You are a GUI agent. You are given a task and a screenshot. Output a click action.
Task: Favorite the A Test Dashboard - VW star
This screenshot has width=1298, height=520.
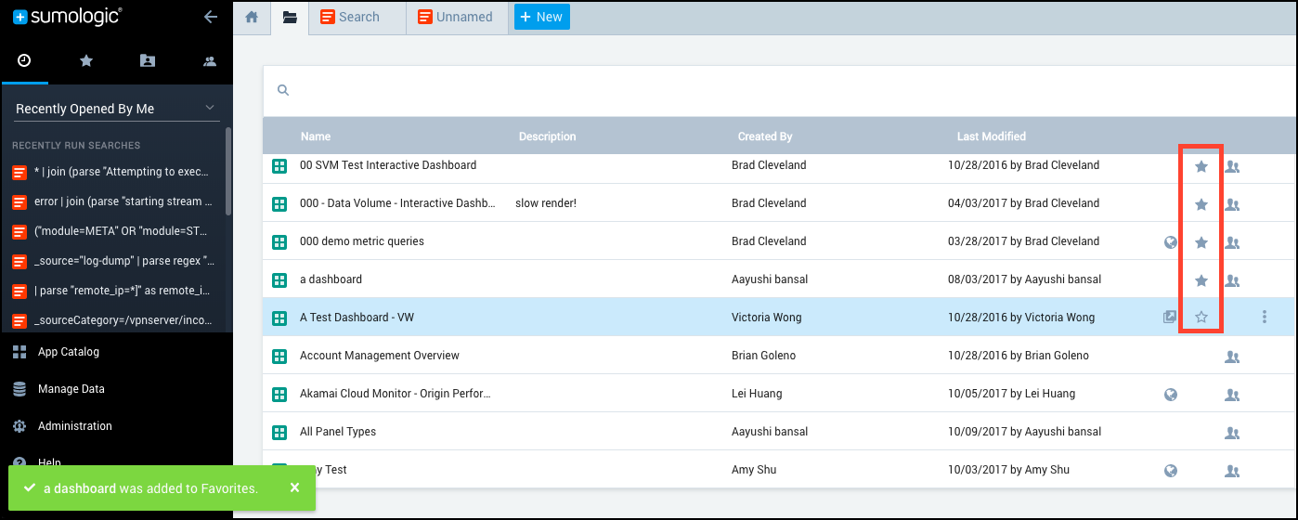[x=1201, y=318]
